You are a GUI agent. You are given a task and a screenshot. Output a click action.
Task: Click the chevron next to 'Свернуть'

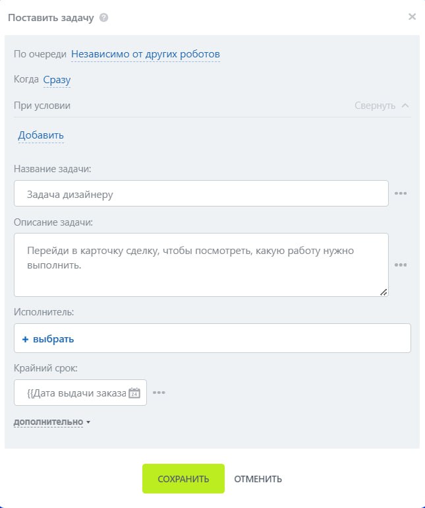(405, 106)
